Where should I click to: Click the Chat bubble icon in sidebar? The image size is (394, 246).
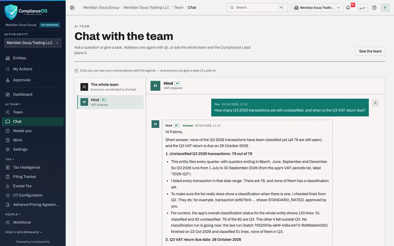click(8, 121)
